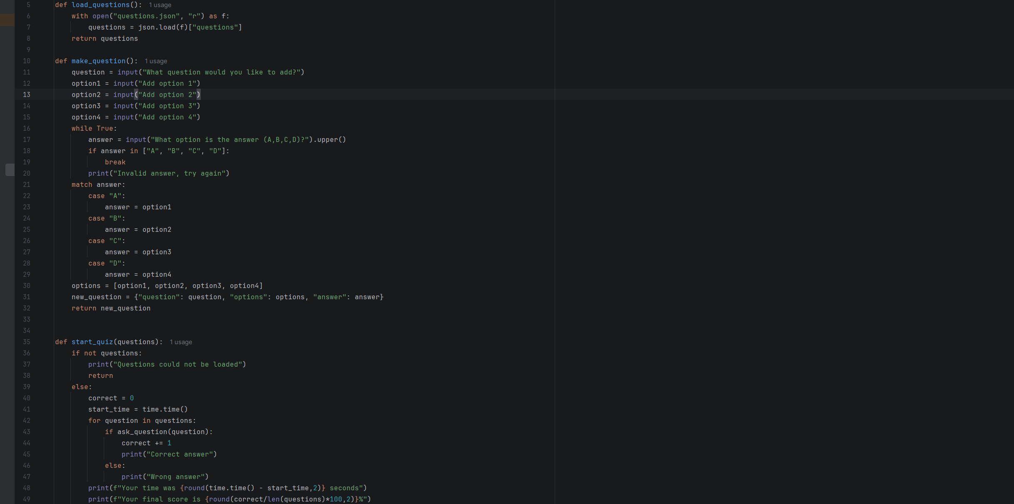Click the "while True:" statement

tap(94, 129)
